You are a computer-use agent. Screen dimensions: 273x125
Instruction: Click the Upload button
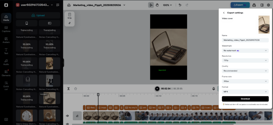pos(38,15)
